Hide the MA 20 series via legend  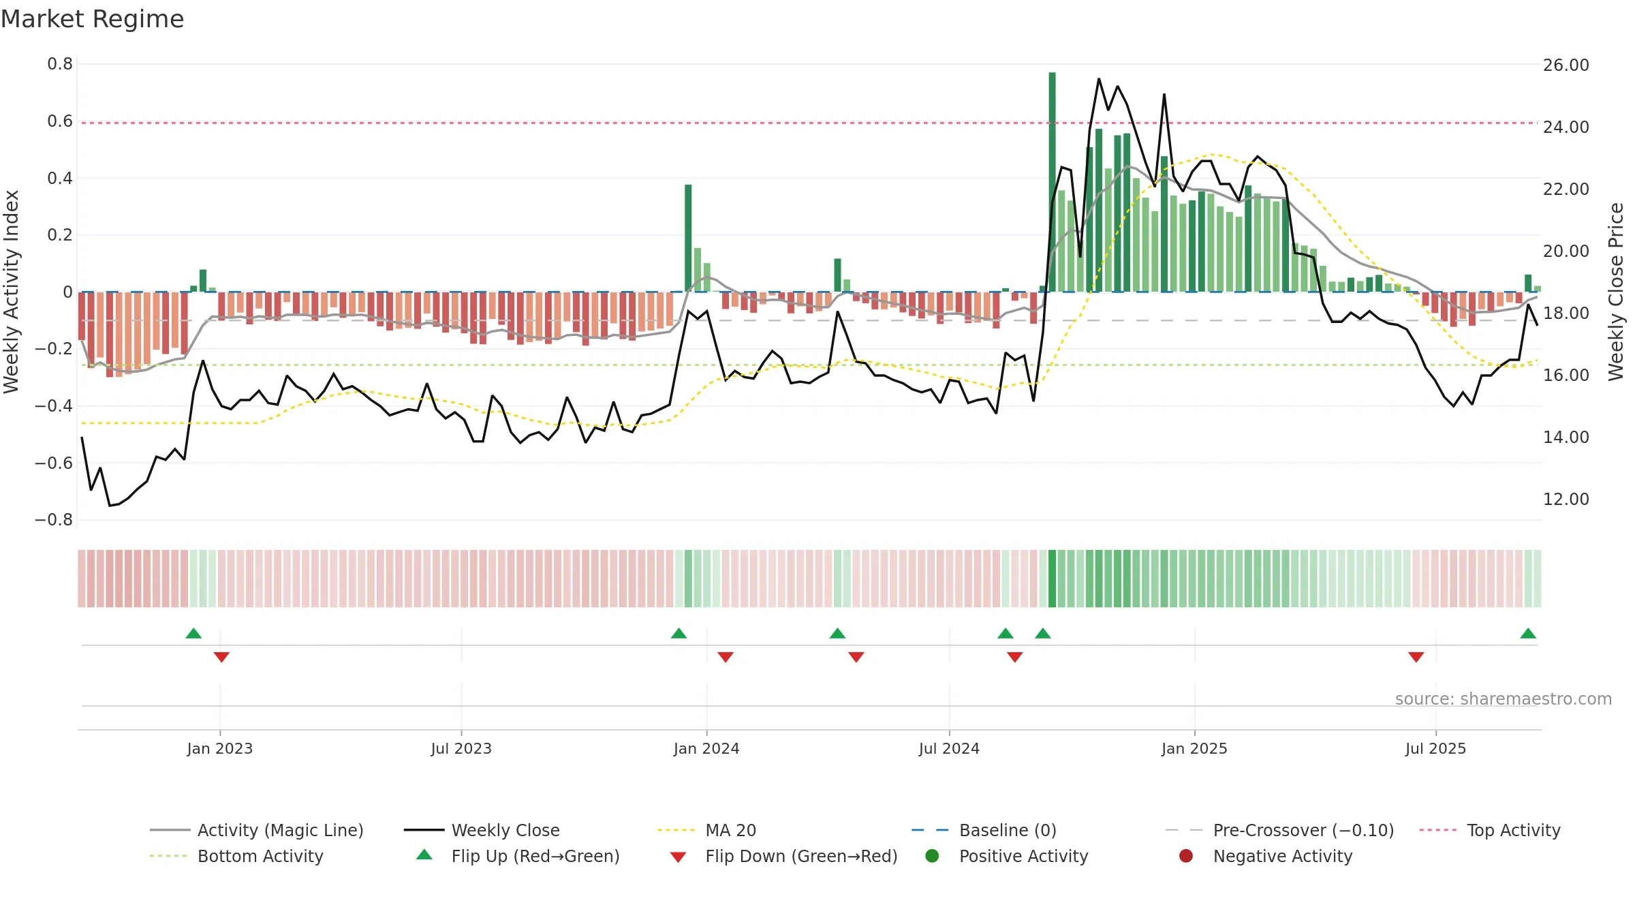706,830
